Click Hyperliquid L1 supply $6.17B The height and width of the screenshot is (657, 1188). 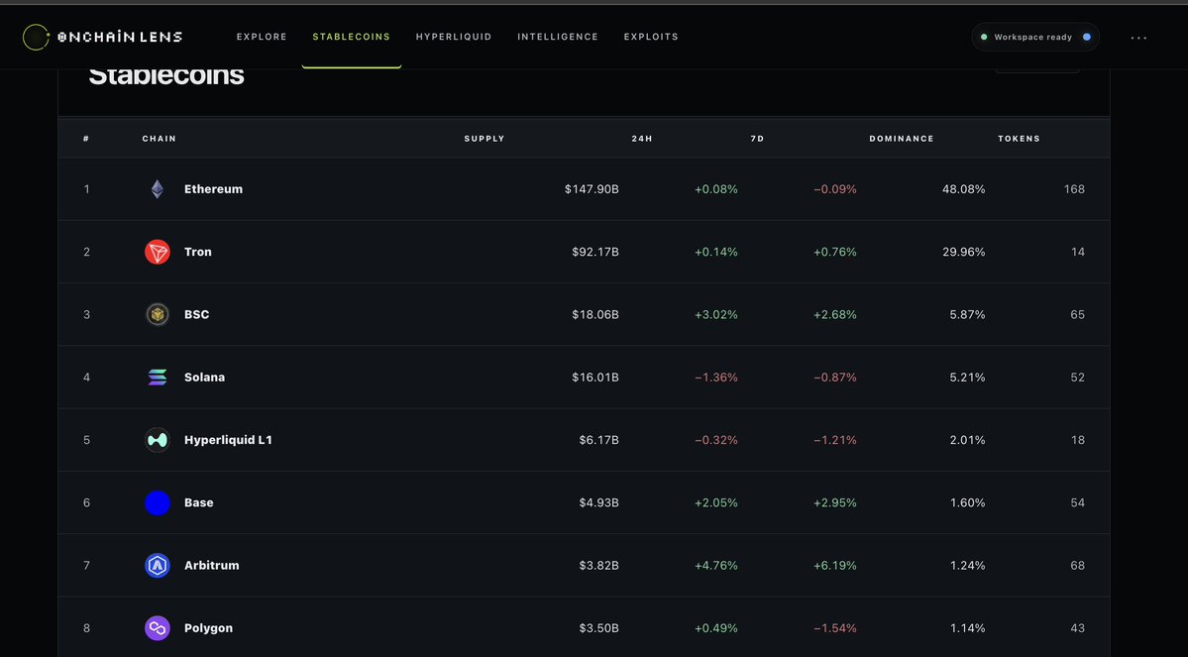(x=599, y=440)
